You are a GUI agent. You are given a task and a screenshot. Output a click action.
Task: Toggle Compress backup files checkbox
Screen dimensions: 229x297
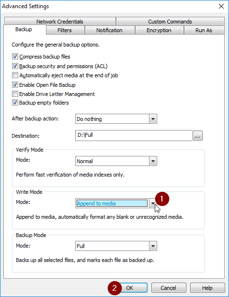15,57
